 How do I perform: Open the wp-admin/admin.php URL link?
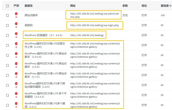[93, 15]
